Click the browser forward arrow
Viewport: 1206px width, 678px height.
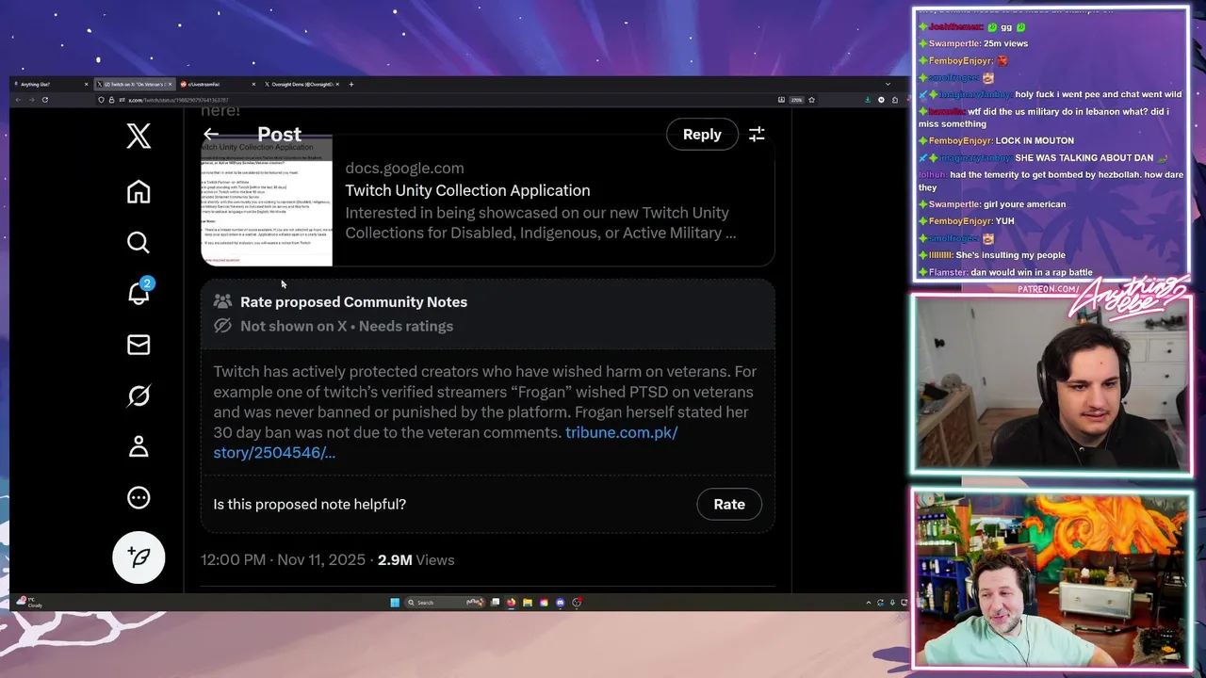click(x=31, y=100)
